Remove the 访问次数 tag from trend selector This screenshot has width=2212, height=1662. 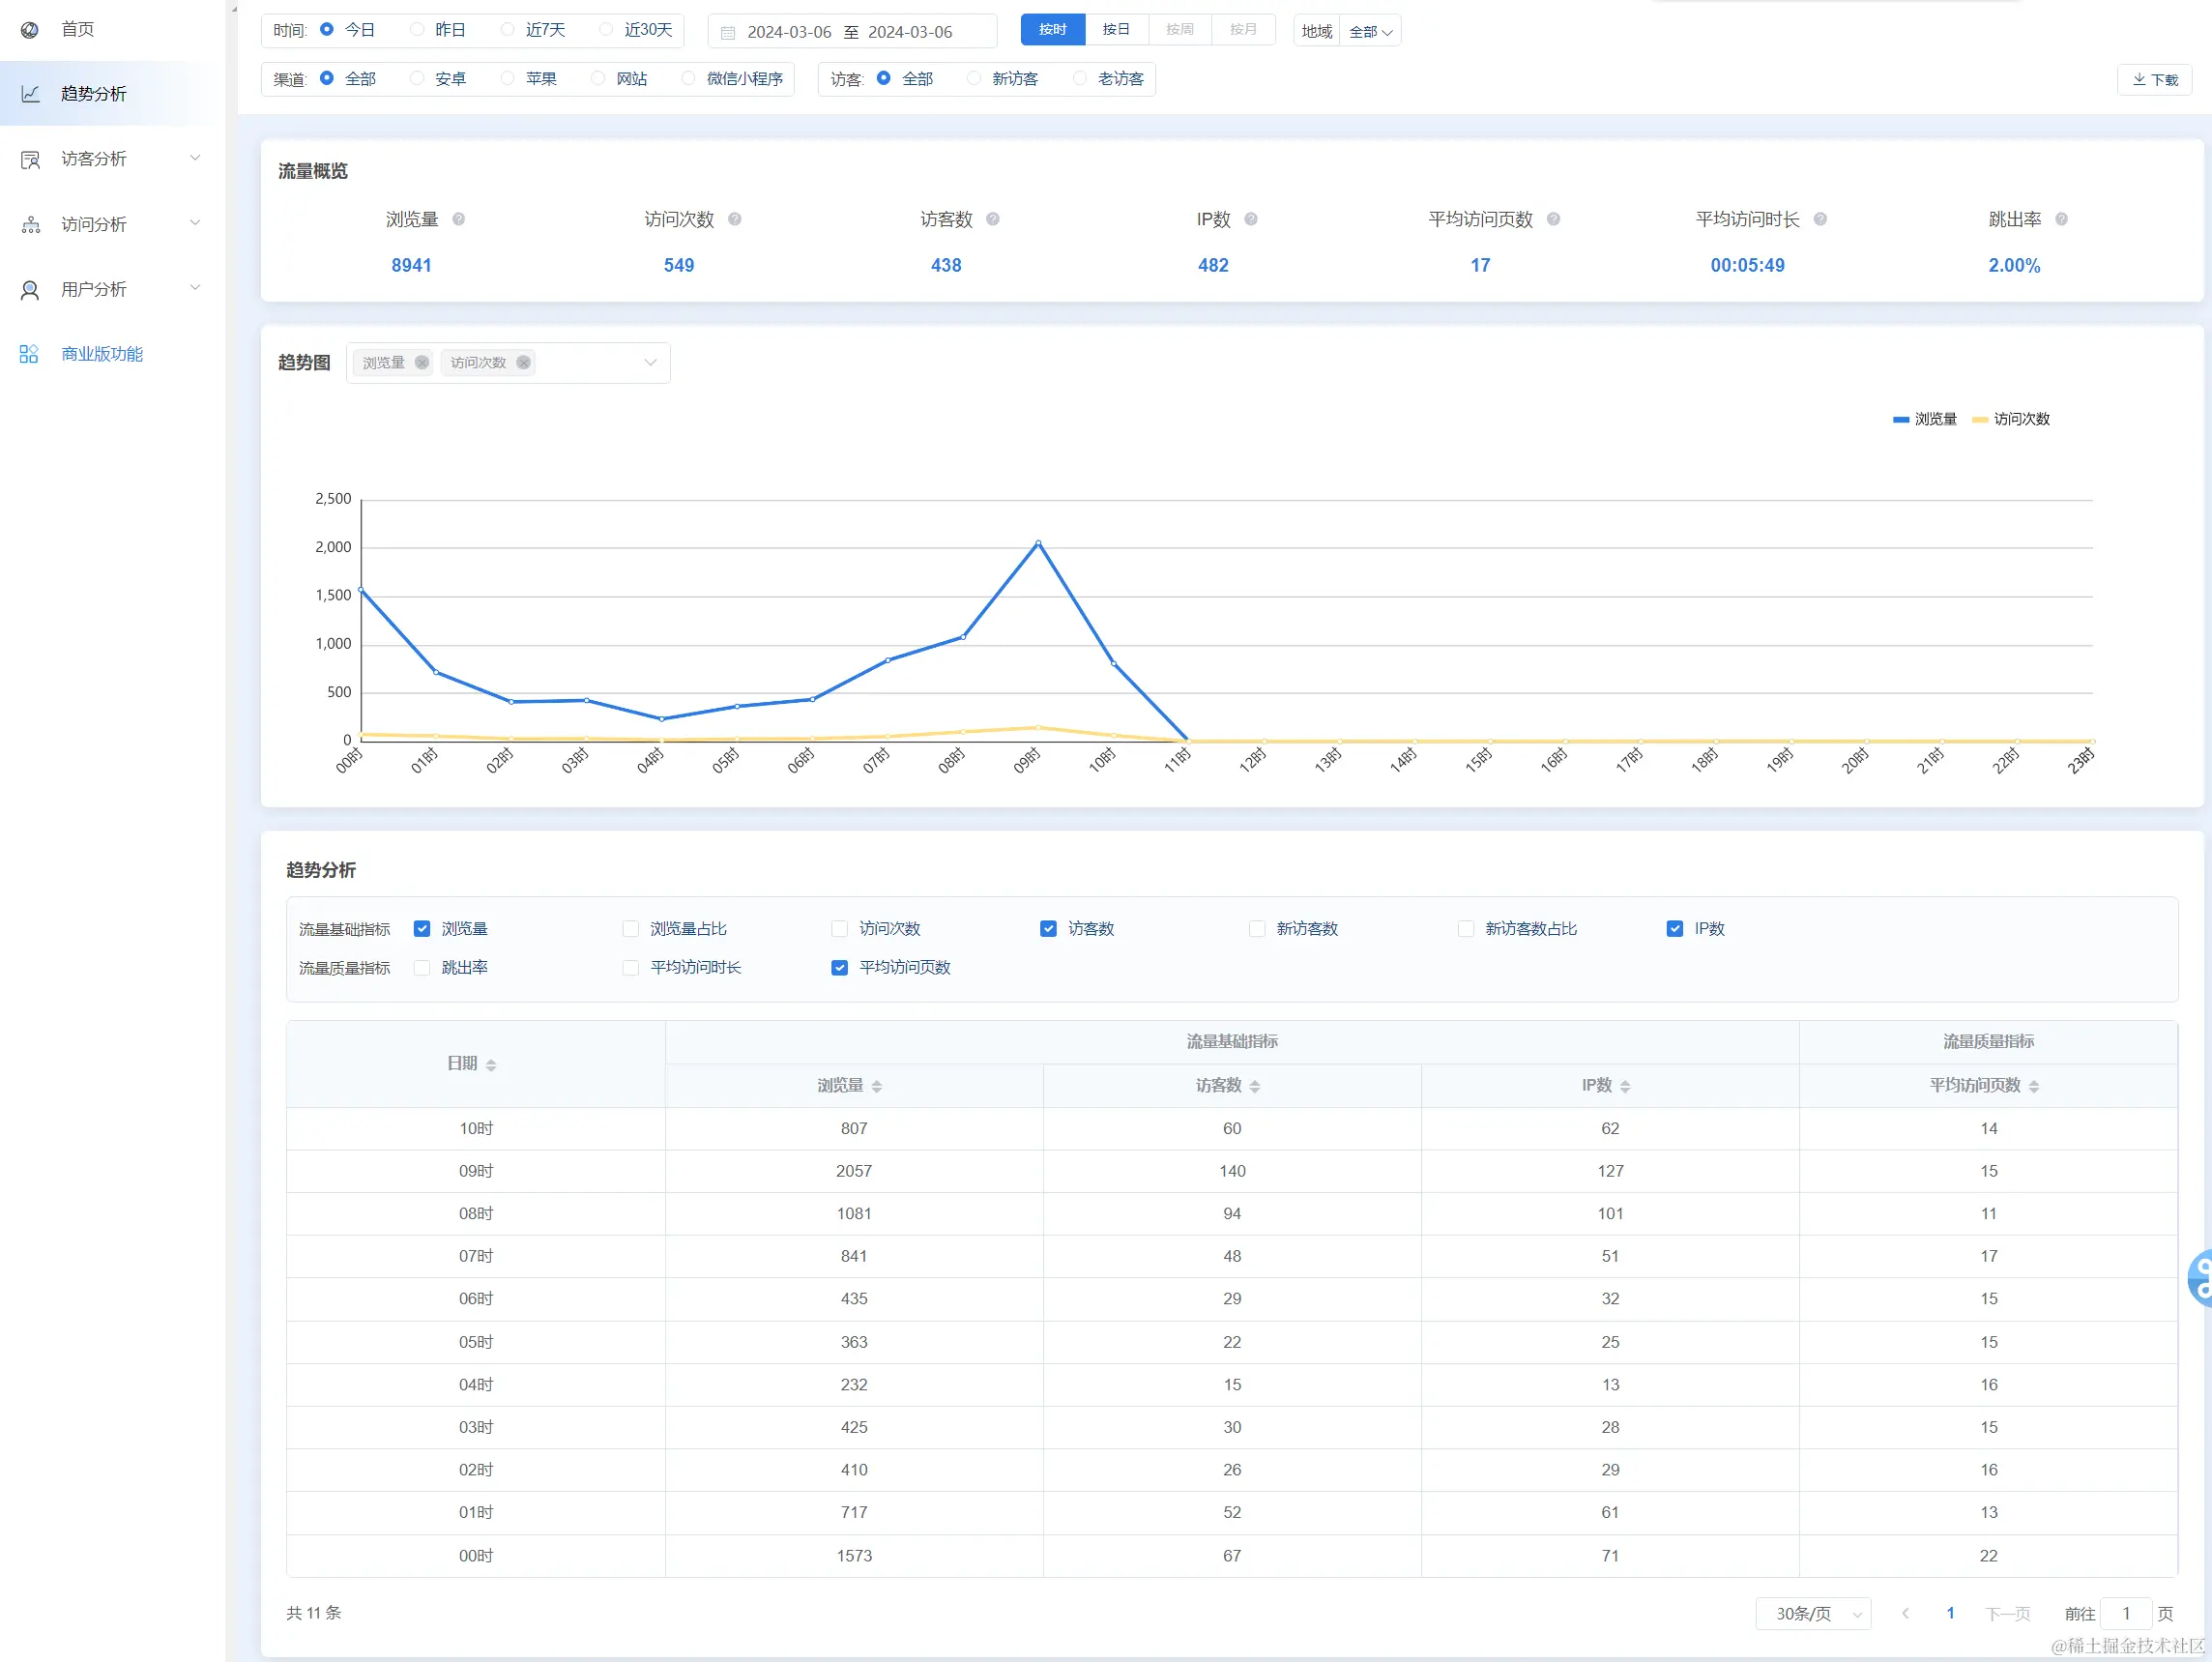click(523, 362)
